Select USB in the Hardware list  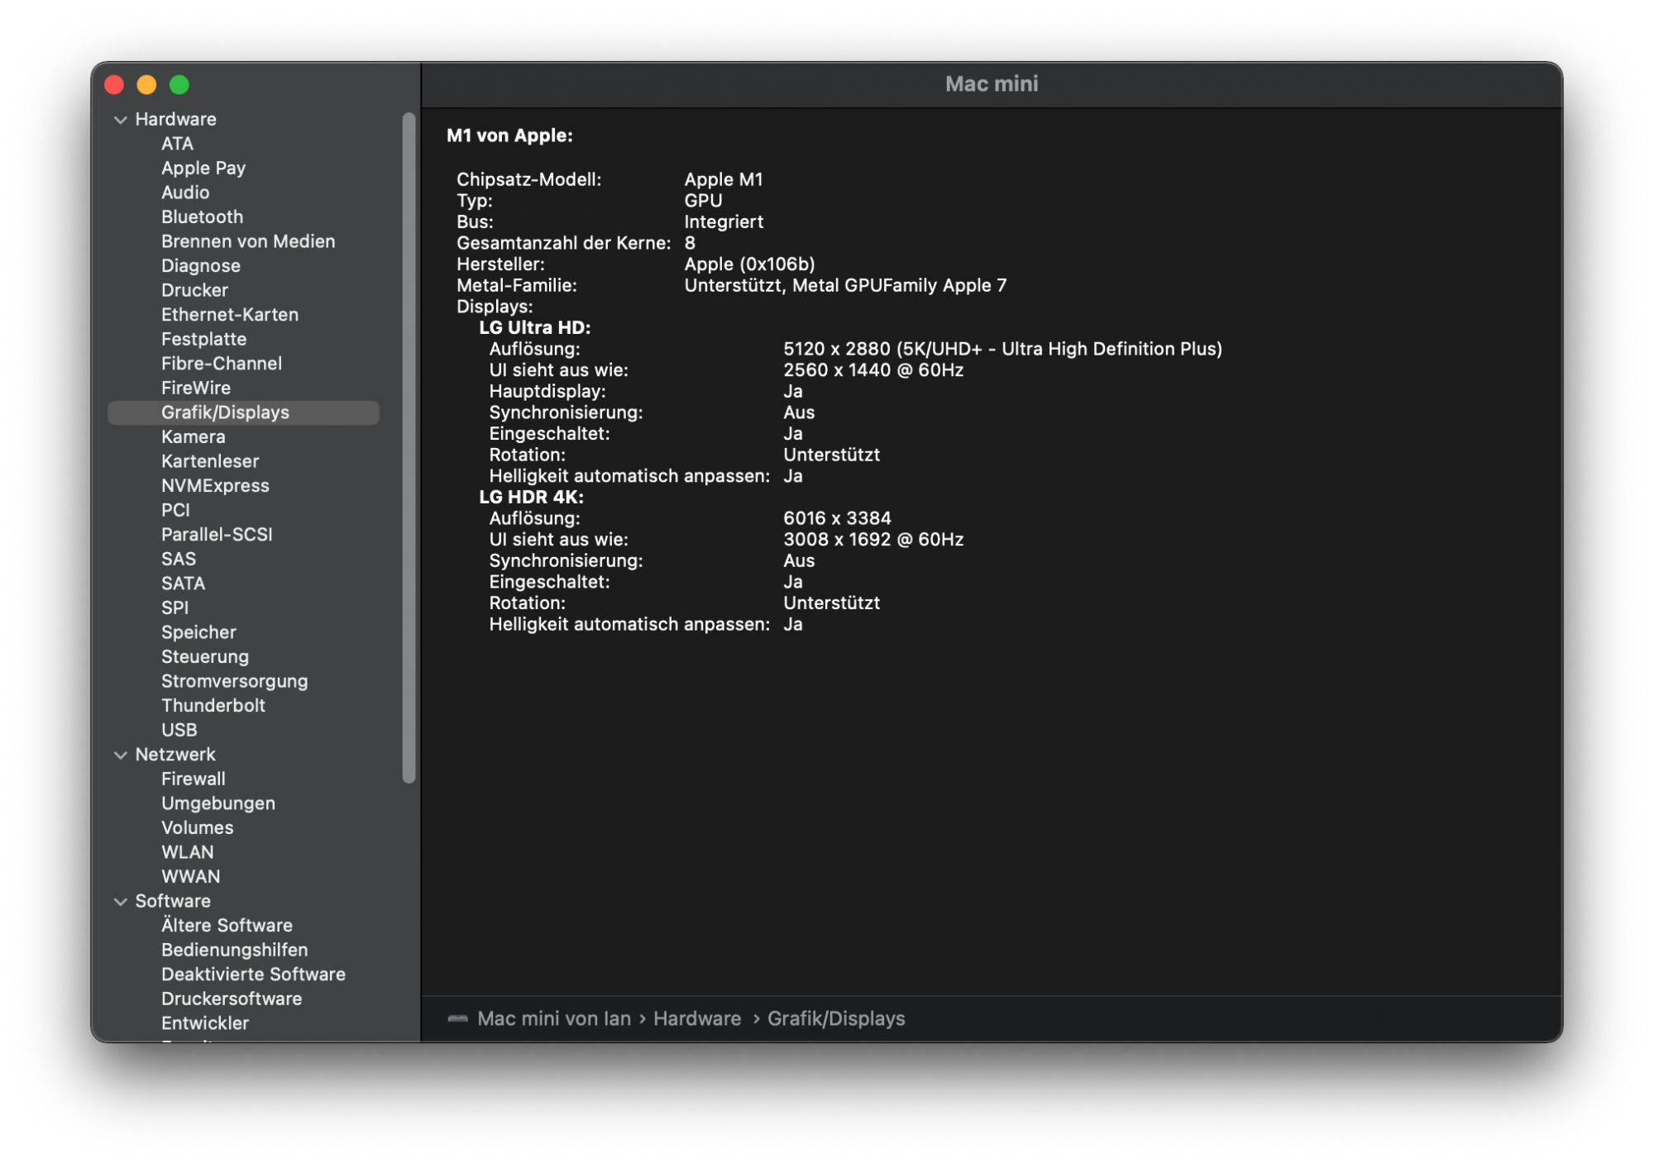[x=179, y=730]
